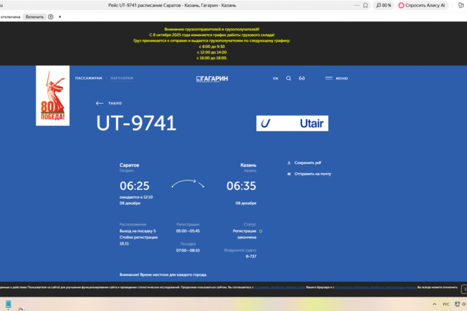Switch site language to EN

click(x=276, y=78)
